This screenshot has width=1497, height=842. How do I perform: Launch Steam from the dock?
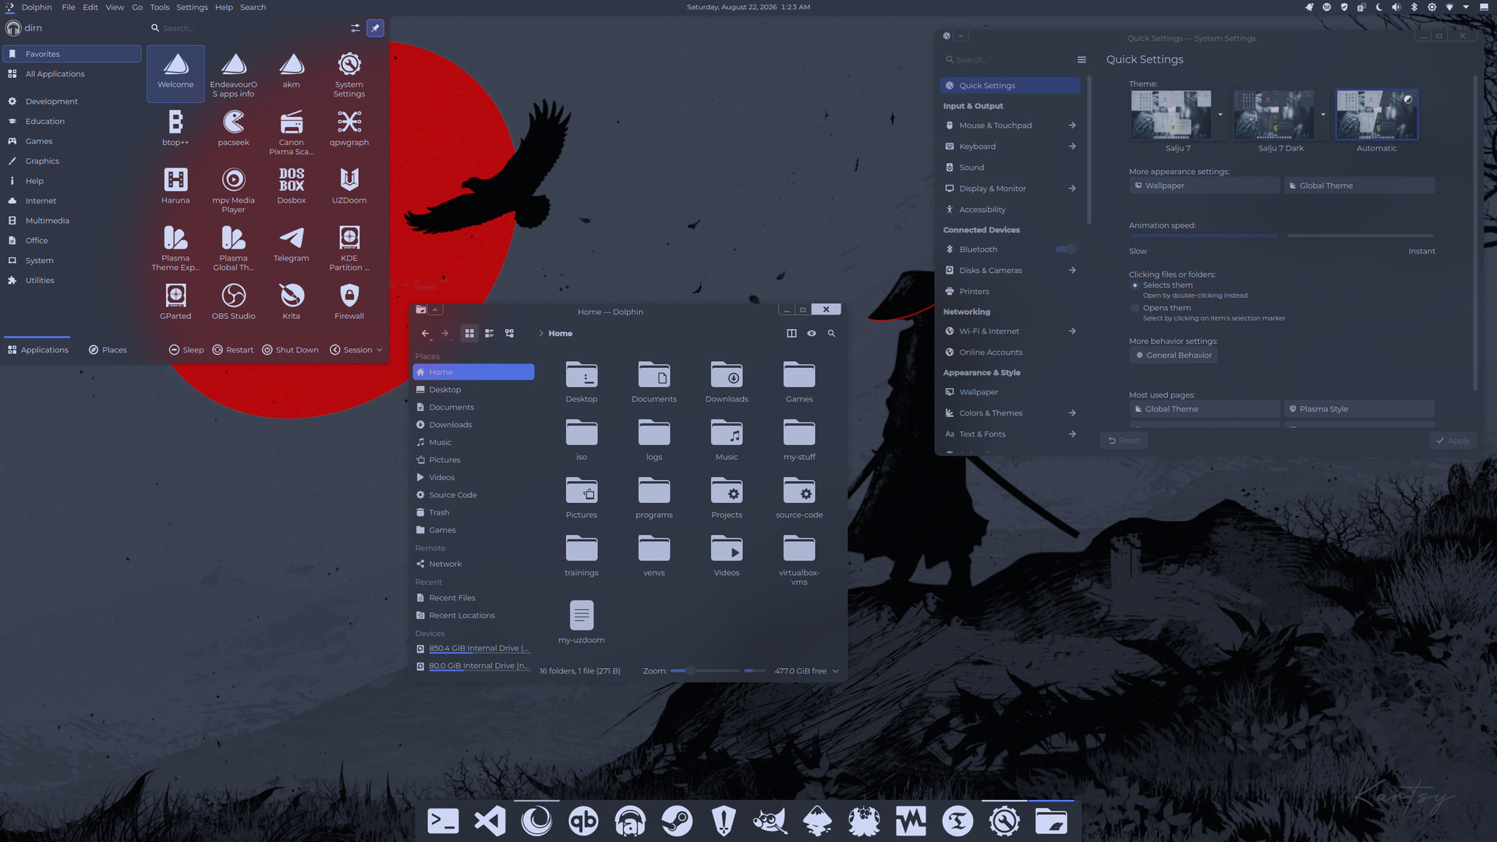coord(677,821)
